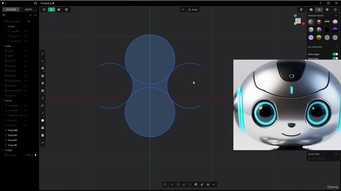
Task: Toggle the Show faces switch
Action: 335,58
